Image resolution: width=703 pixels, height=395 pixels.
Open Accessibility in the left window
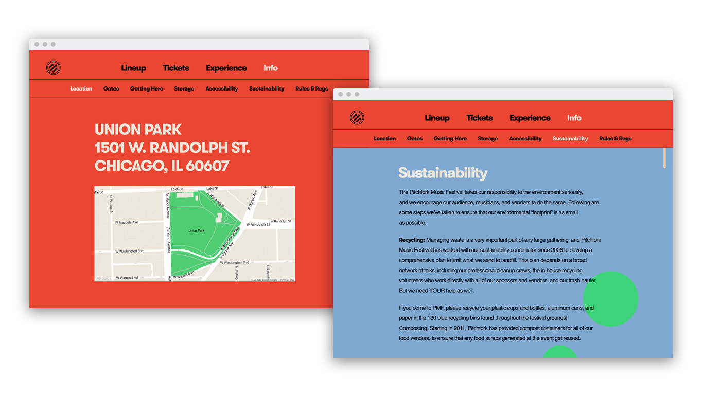click(x=222, y=88)
